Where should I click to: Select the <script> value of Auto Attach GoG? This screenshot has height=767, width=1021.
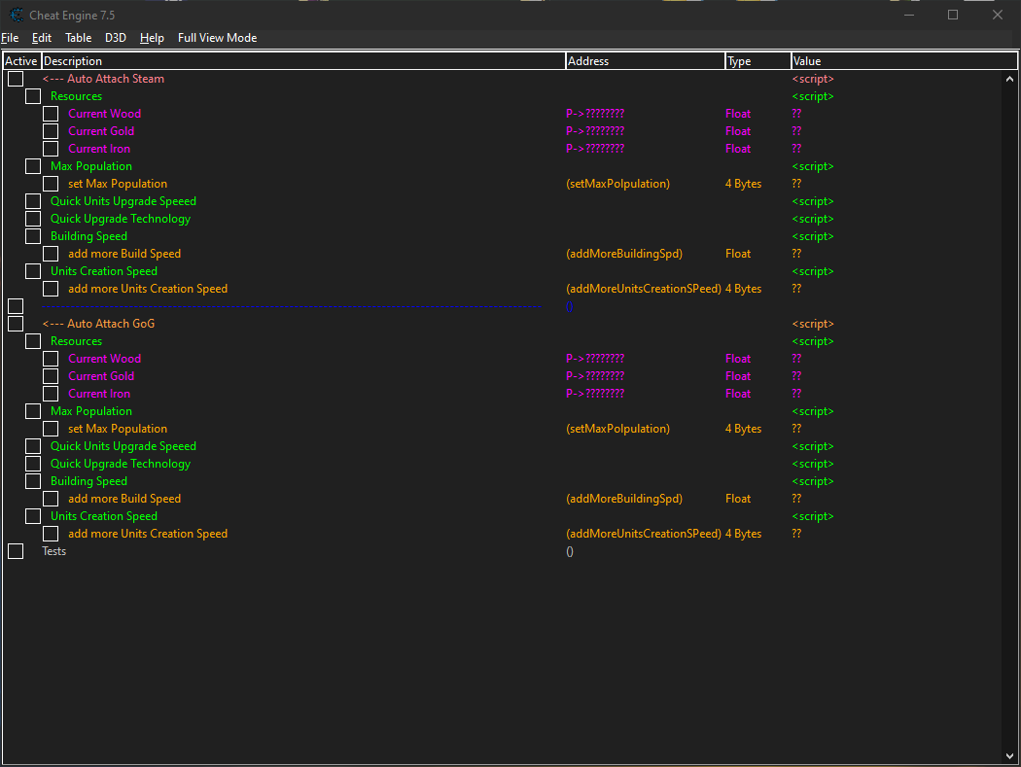click(813, 324)
